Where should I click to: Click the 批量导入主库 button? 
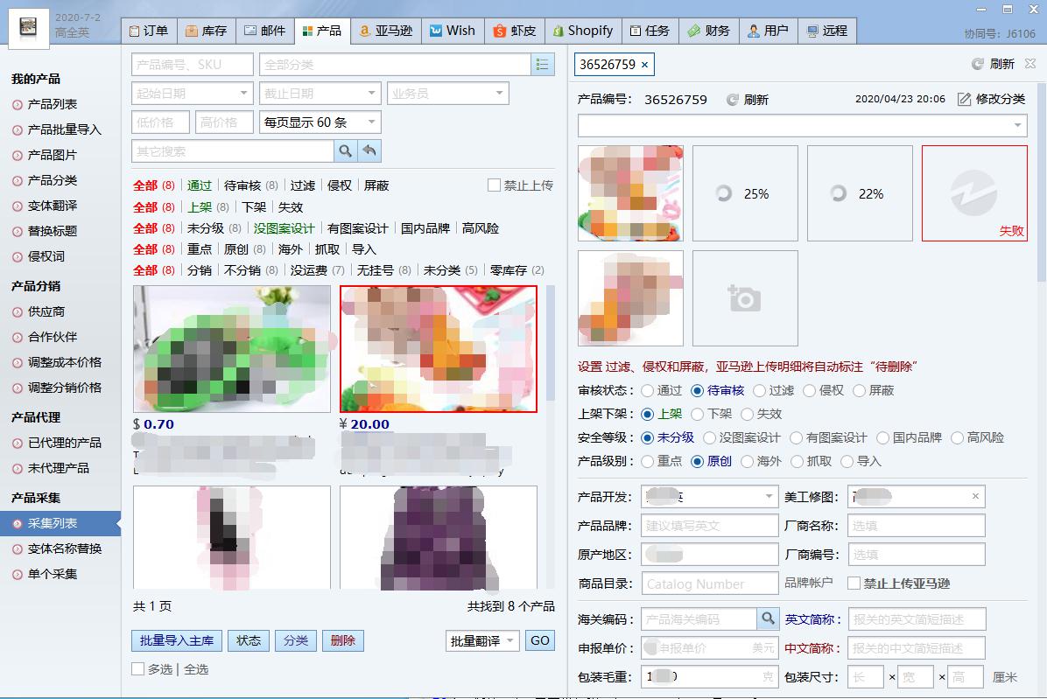[x=177, y=640]
